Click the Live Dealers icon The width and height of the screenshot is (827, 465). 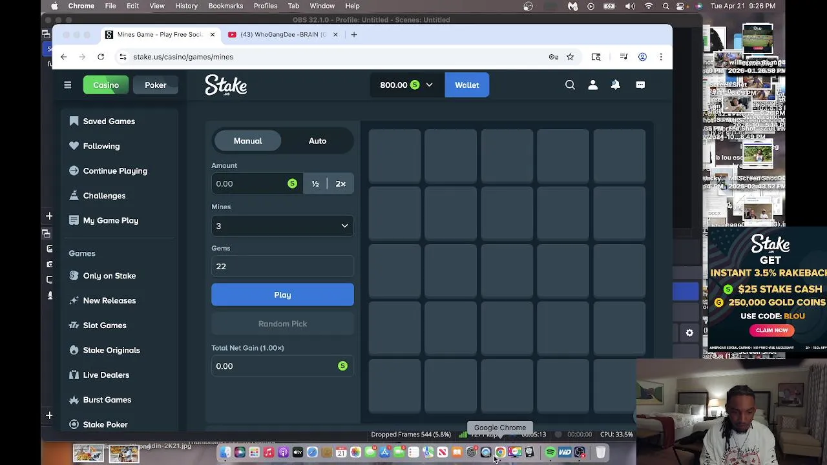(x=74, y=375)
